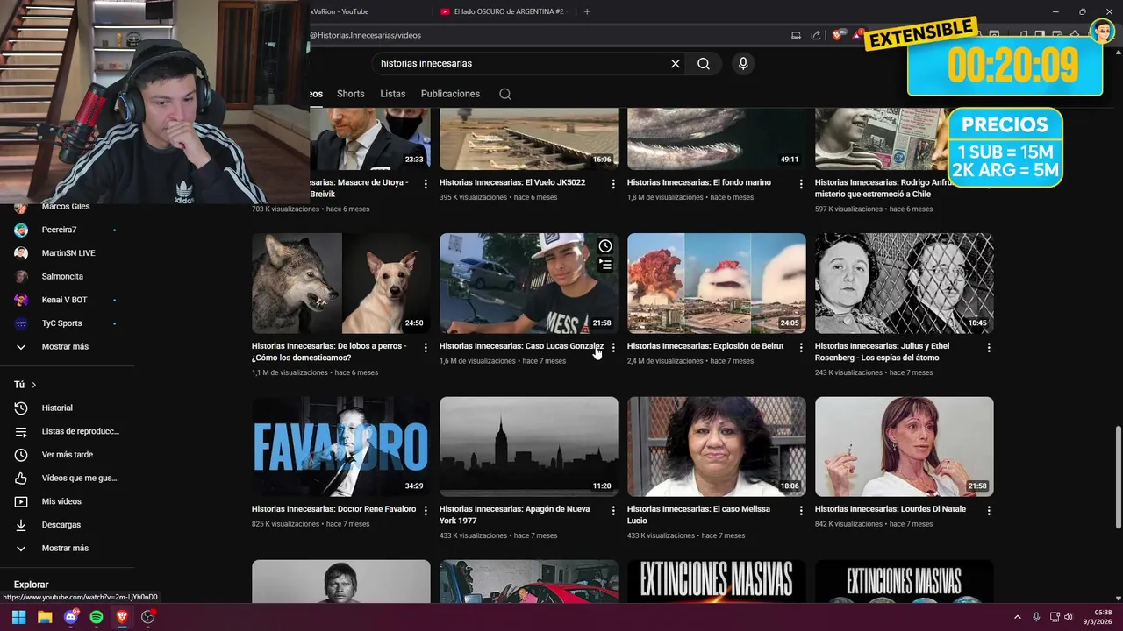
Task: Click the search magnifier button
Action: [x=704, y=64]
